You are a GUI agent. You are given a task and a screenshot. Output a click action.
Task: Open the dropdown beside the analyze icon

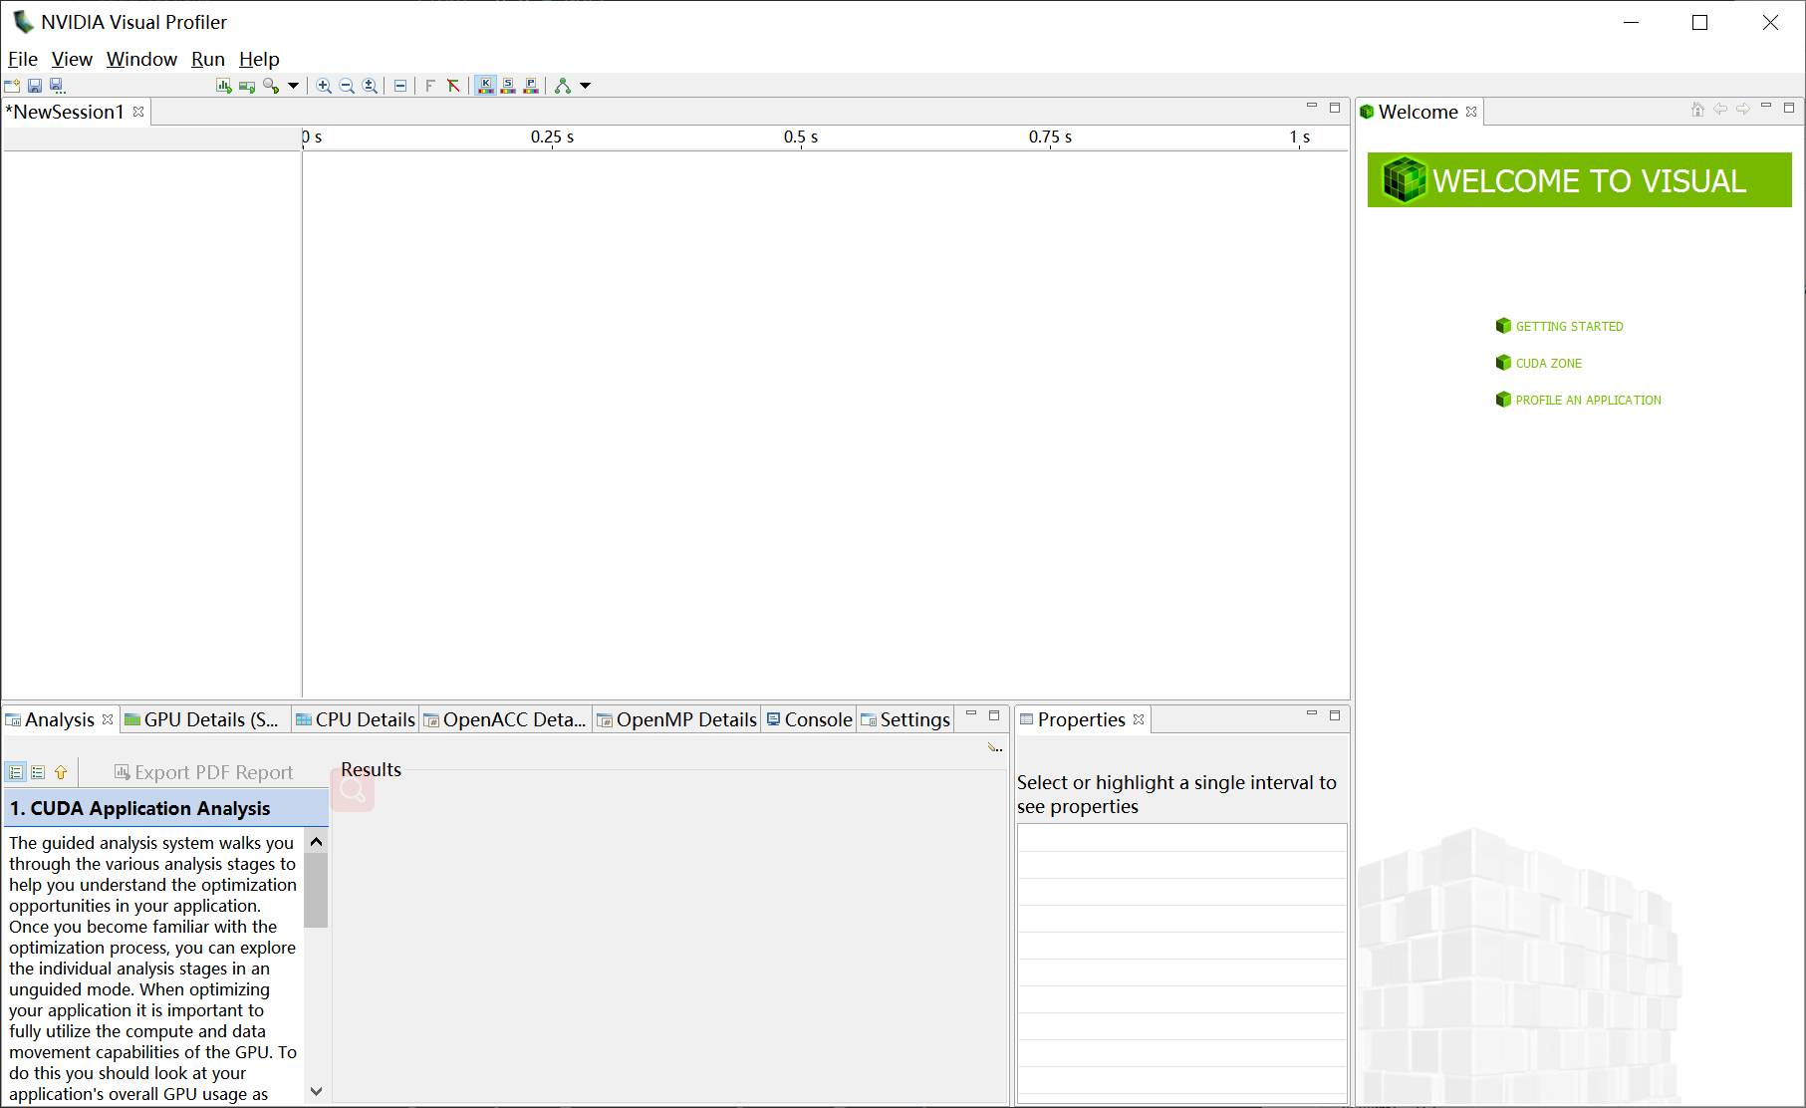293,86
